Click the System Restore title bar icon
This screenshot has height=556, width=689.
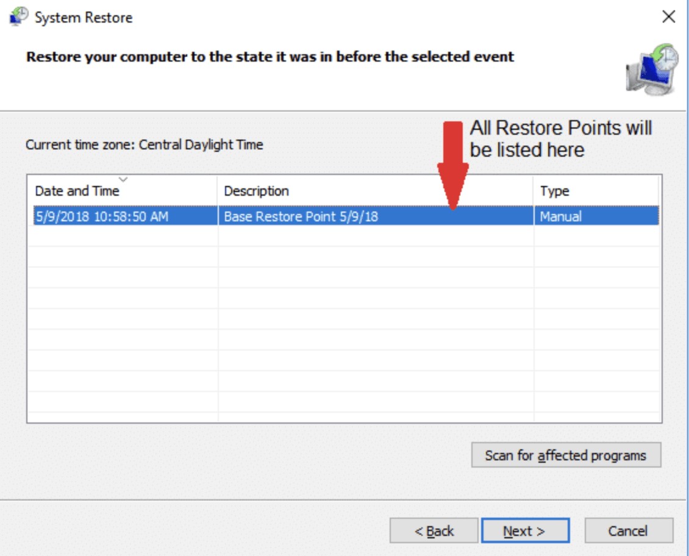pos(18,17)
